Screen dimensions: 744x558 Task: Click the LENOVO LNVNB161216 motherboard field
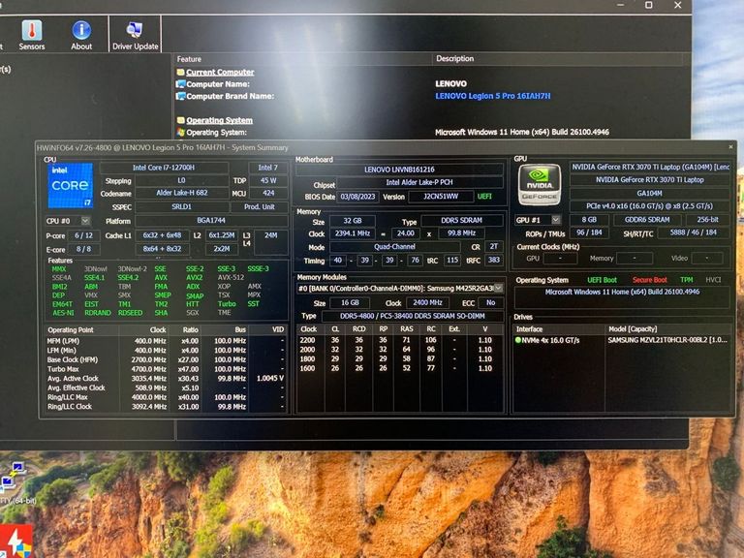[x=399, y=170]
